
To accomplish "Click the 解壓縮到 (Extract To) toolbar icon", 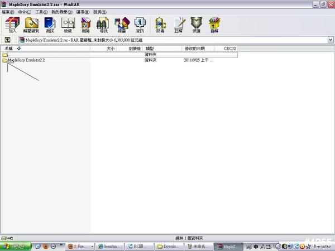I will 31,25.
